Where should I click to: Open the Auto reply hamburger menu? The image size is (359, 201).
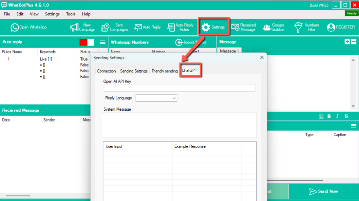click(x=103, y=42)
